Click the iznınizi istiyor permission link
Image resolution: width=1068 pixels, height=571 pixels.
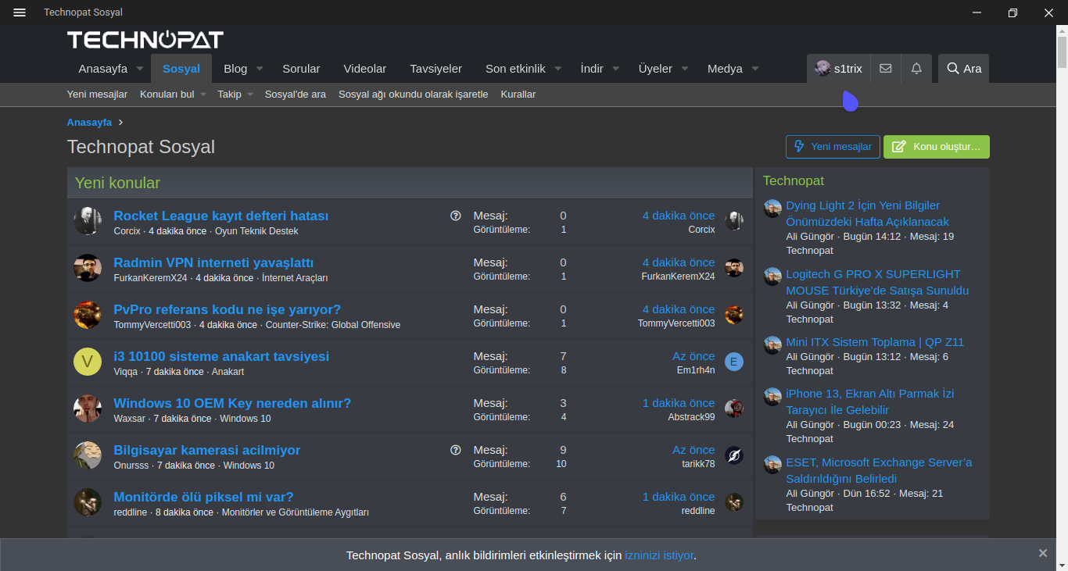click(659, 555)
